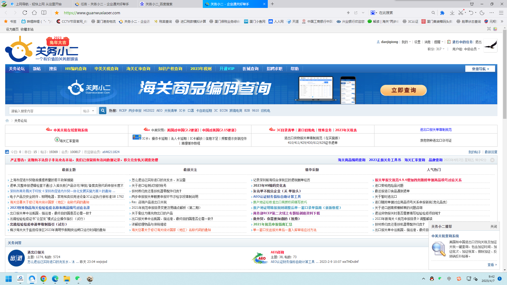507x285 pixels.
Task: Collapse the announcement bar toggle icon
Action: pos(492,160)
